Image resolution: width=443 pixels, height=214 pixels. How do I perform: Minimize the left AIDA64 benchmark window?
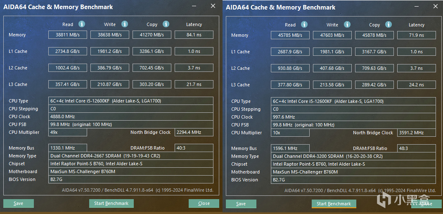pos(194,6)
